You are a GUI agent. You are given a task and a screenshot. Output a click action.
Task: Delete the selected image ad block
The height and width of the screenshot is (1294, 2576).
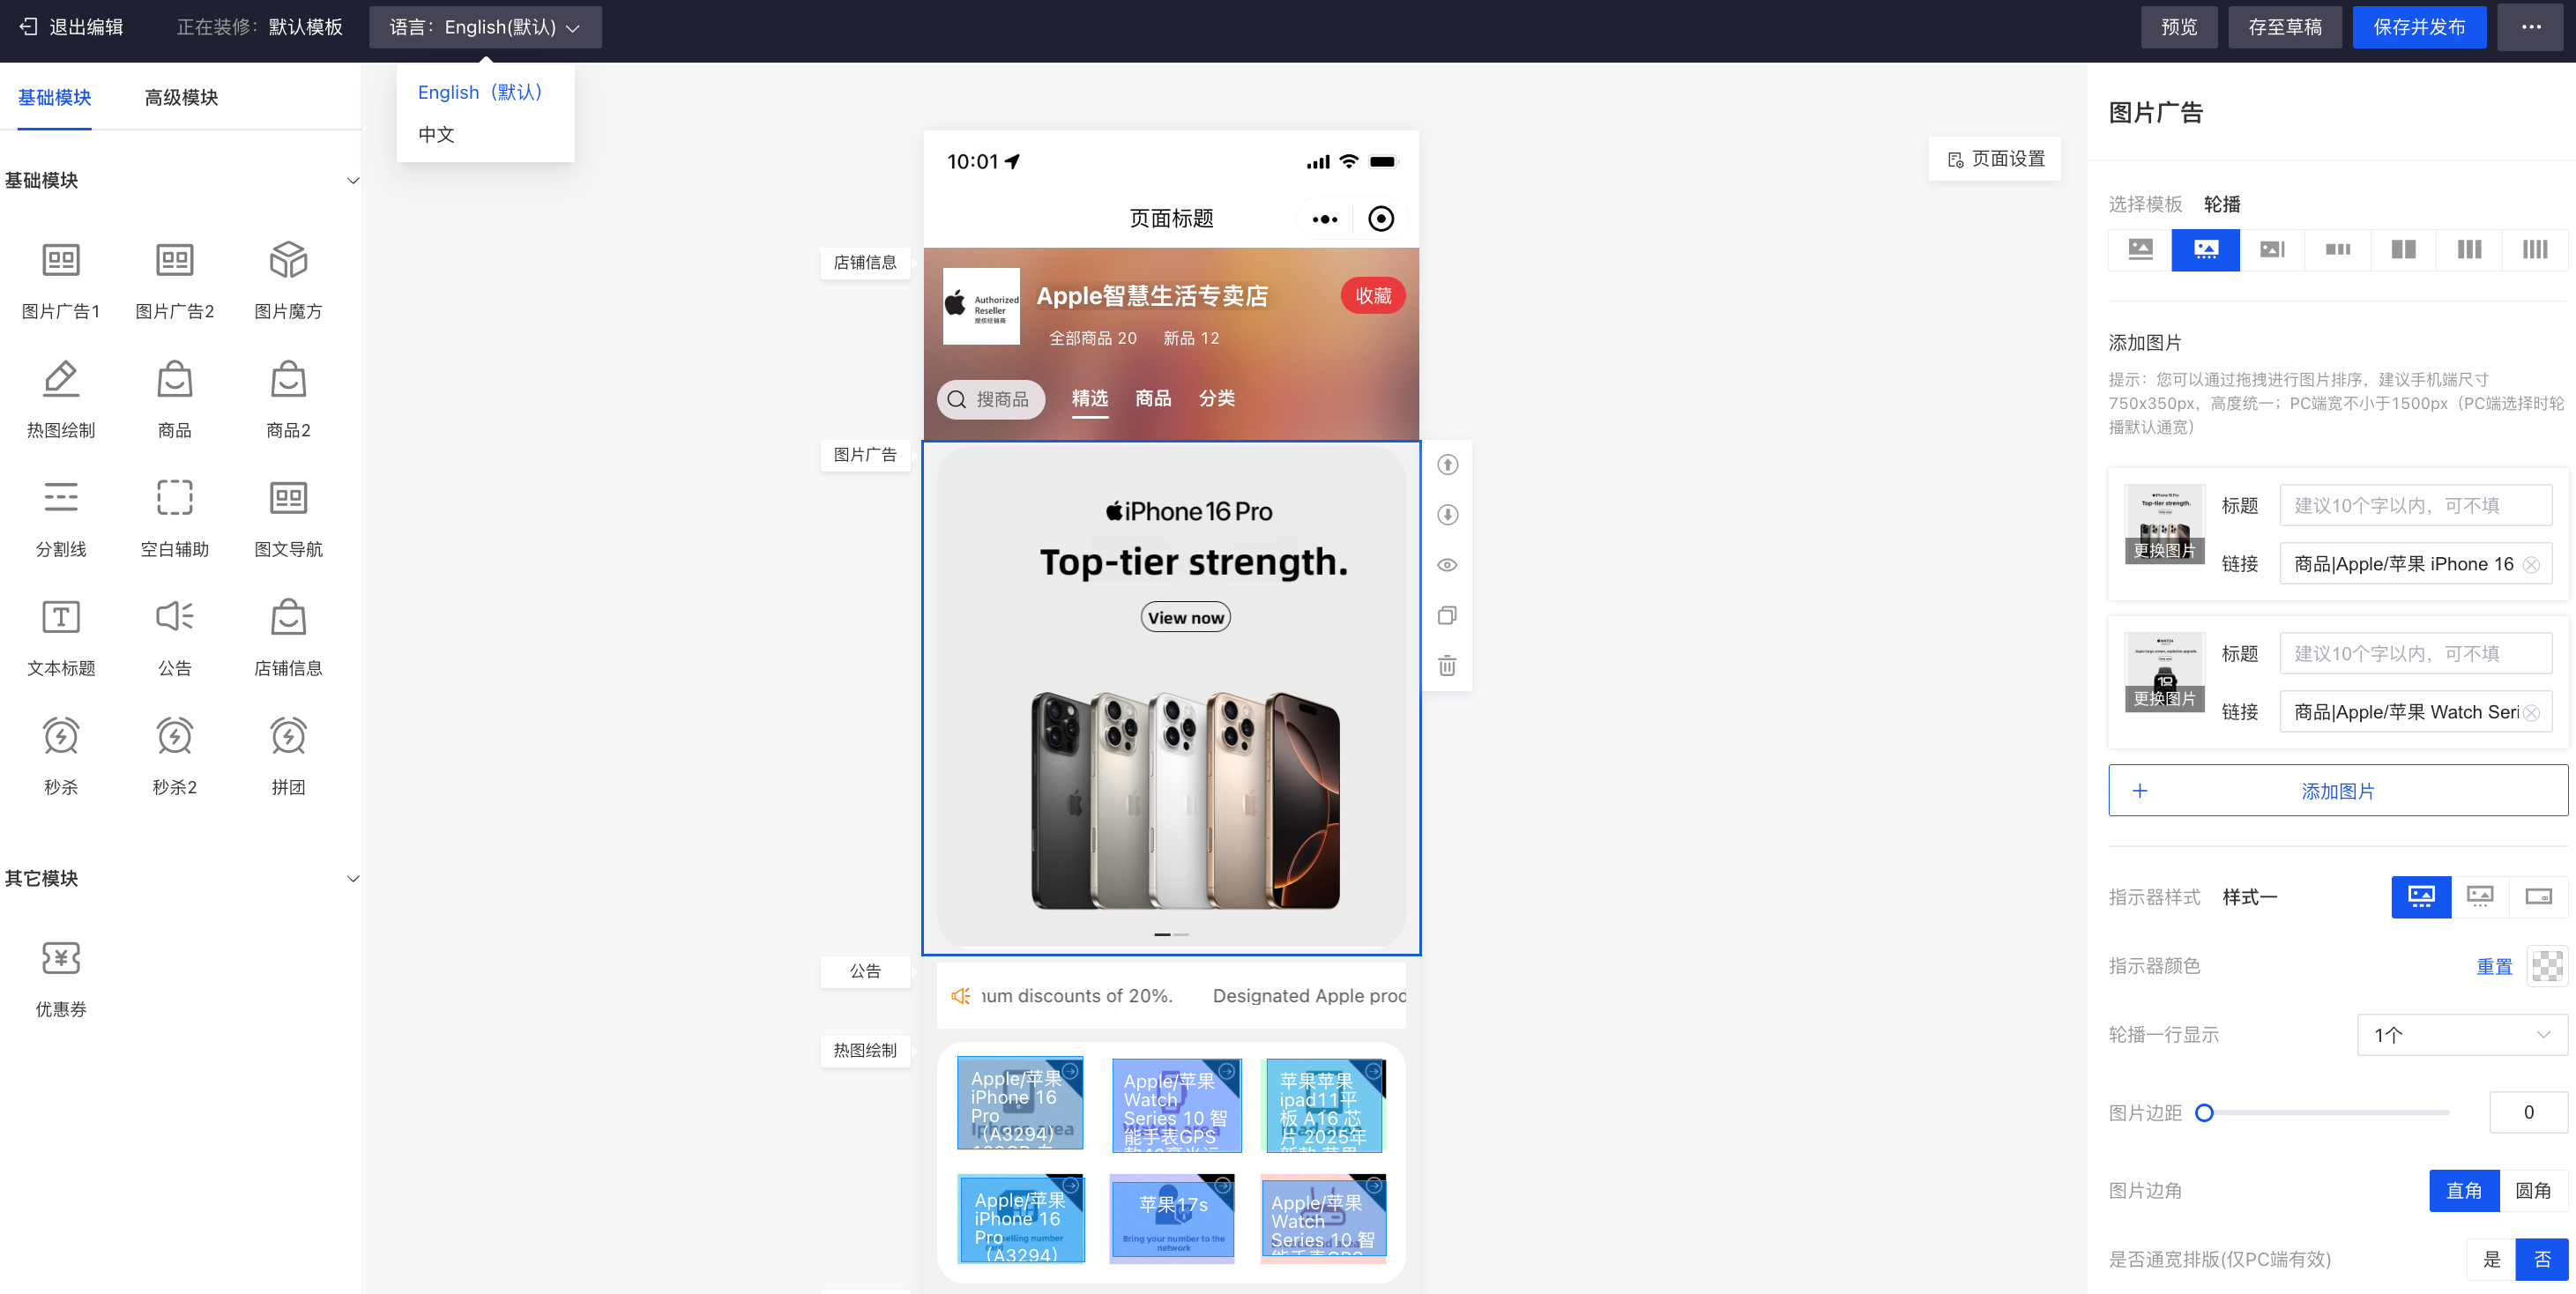[x=1447, y=666]
